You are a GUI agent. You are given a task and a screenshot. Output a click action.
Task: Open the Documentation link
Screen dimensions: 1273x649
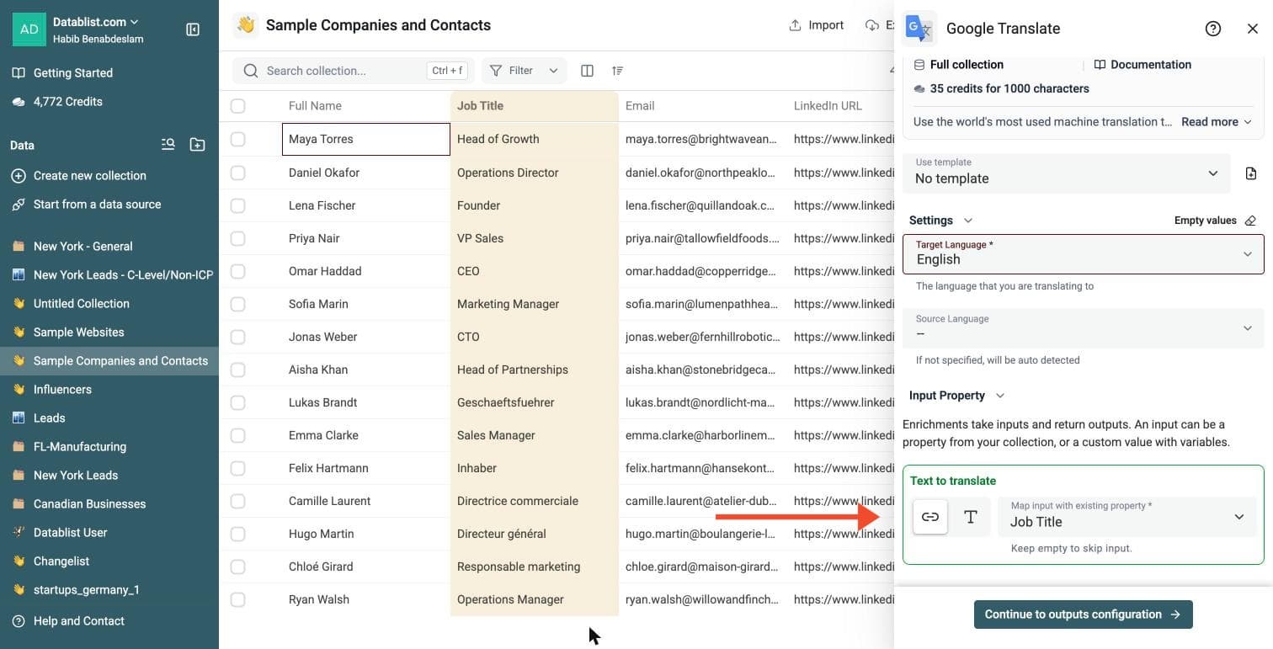point(1143,65)
